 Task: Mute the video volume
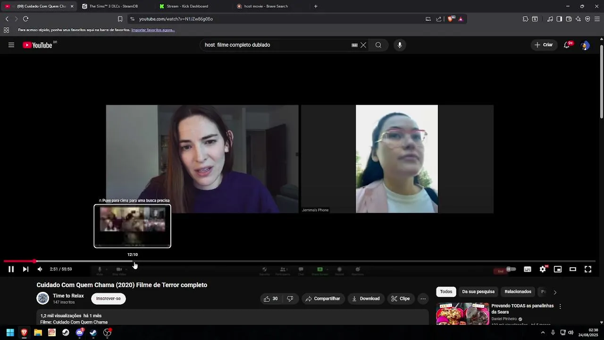(40, 269)
